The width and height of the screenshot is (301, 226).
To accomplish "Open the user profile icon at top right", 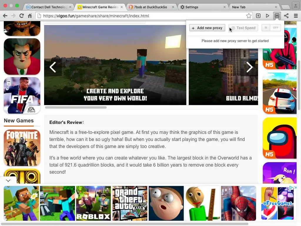I will [x=296, y=6].
